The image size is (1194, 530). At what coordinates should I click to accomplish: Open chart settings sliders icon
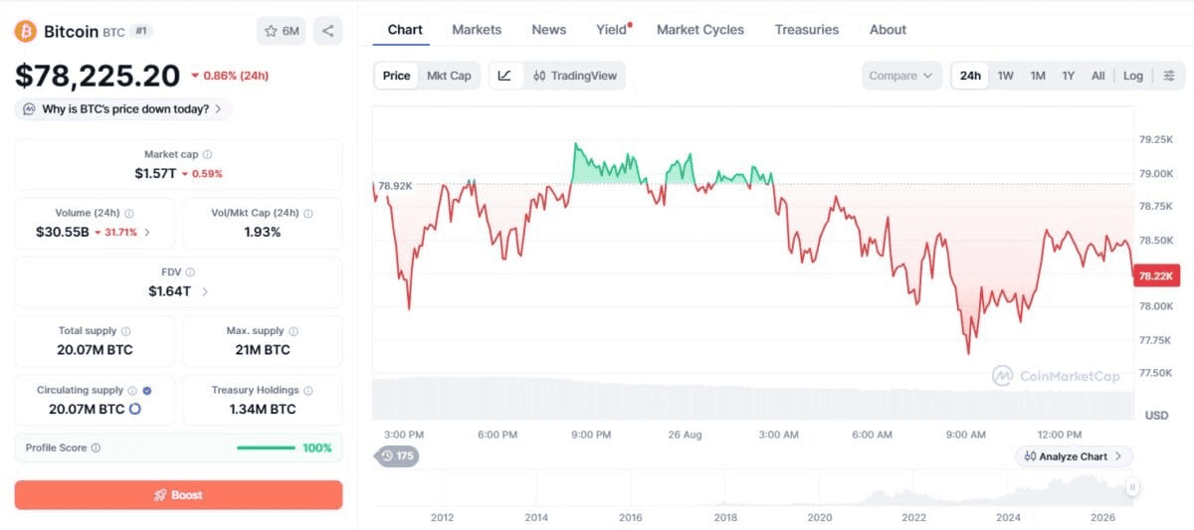(1169, 76)
